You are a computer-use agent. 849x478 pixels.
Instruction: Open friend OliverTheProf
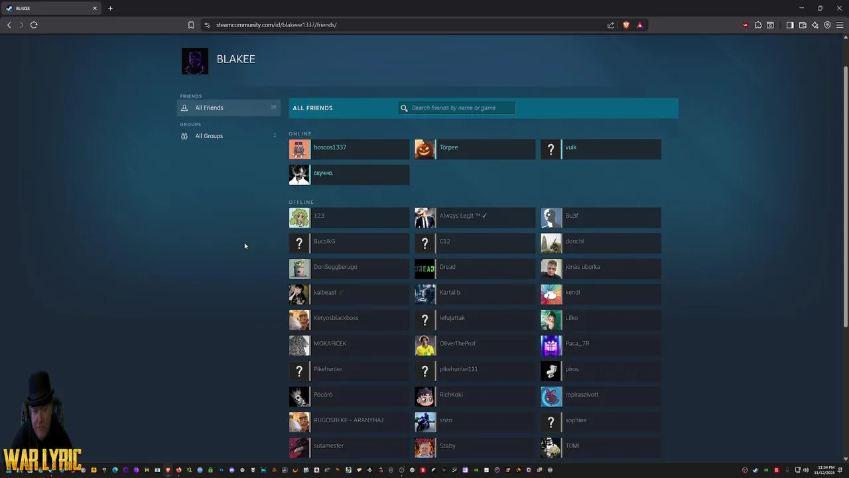tap(475, 345)
